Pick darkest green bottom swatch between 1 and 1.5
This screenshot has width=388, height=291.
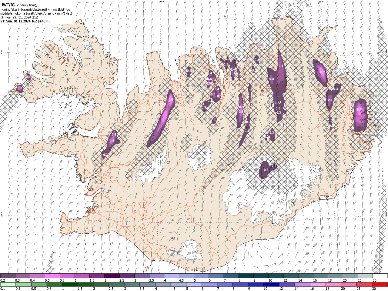70,284
